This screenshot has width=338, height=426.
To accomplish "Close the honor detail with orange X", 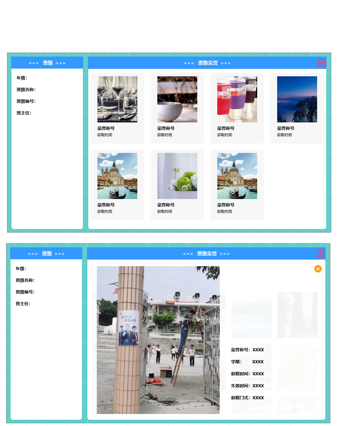I will coord(318,269).
